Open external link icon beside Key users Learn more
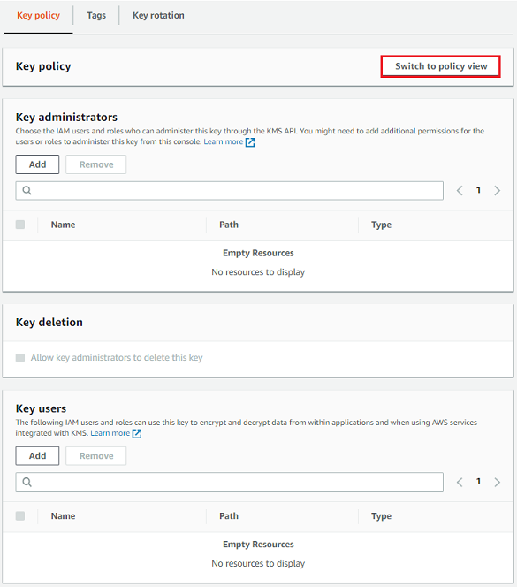This screenshot has height=587, width=517. (137, 433)
